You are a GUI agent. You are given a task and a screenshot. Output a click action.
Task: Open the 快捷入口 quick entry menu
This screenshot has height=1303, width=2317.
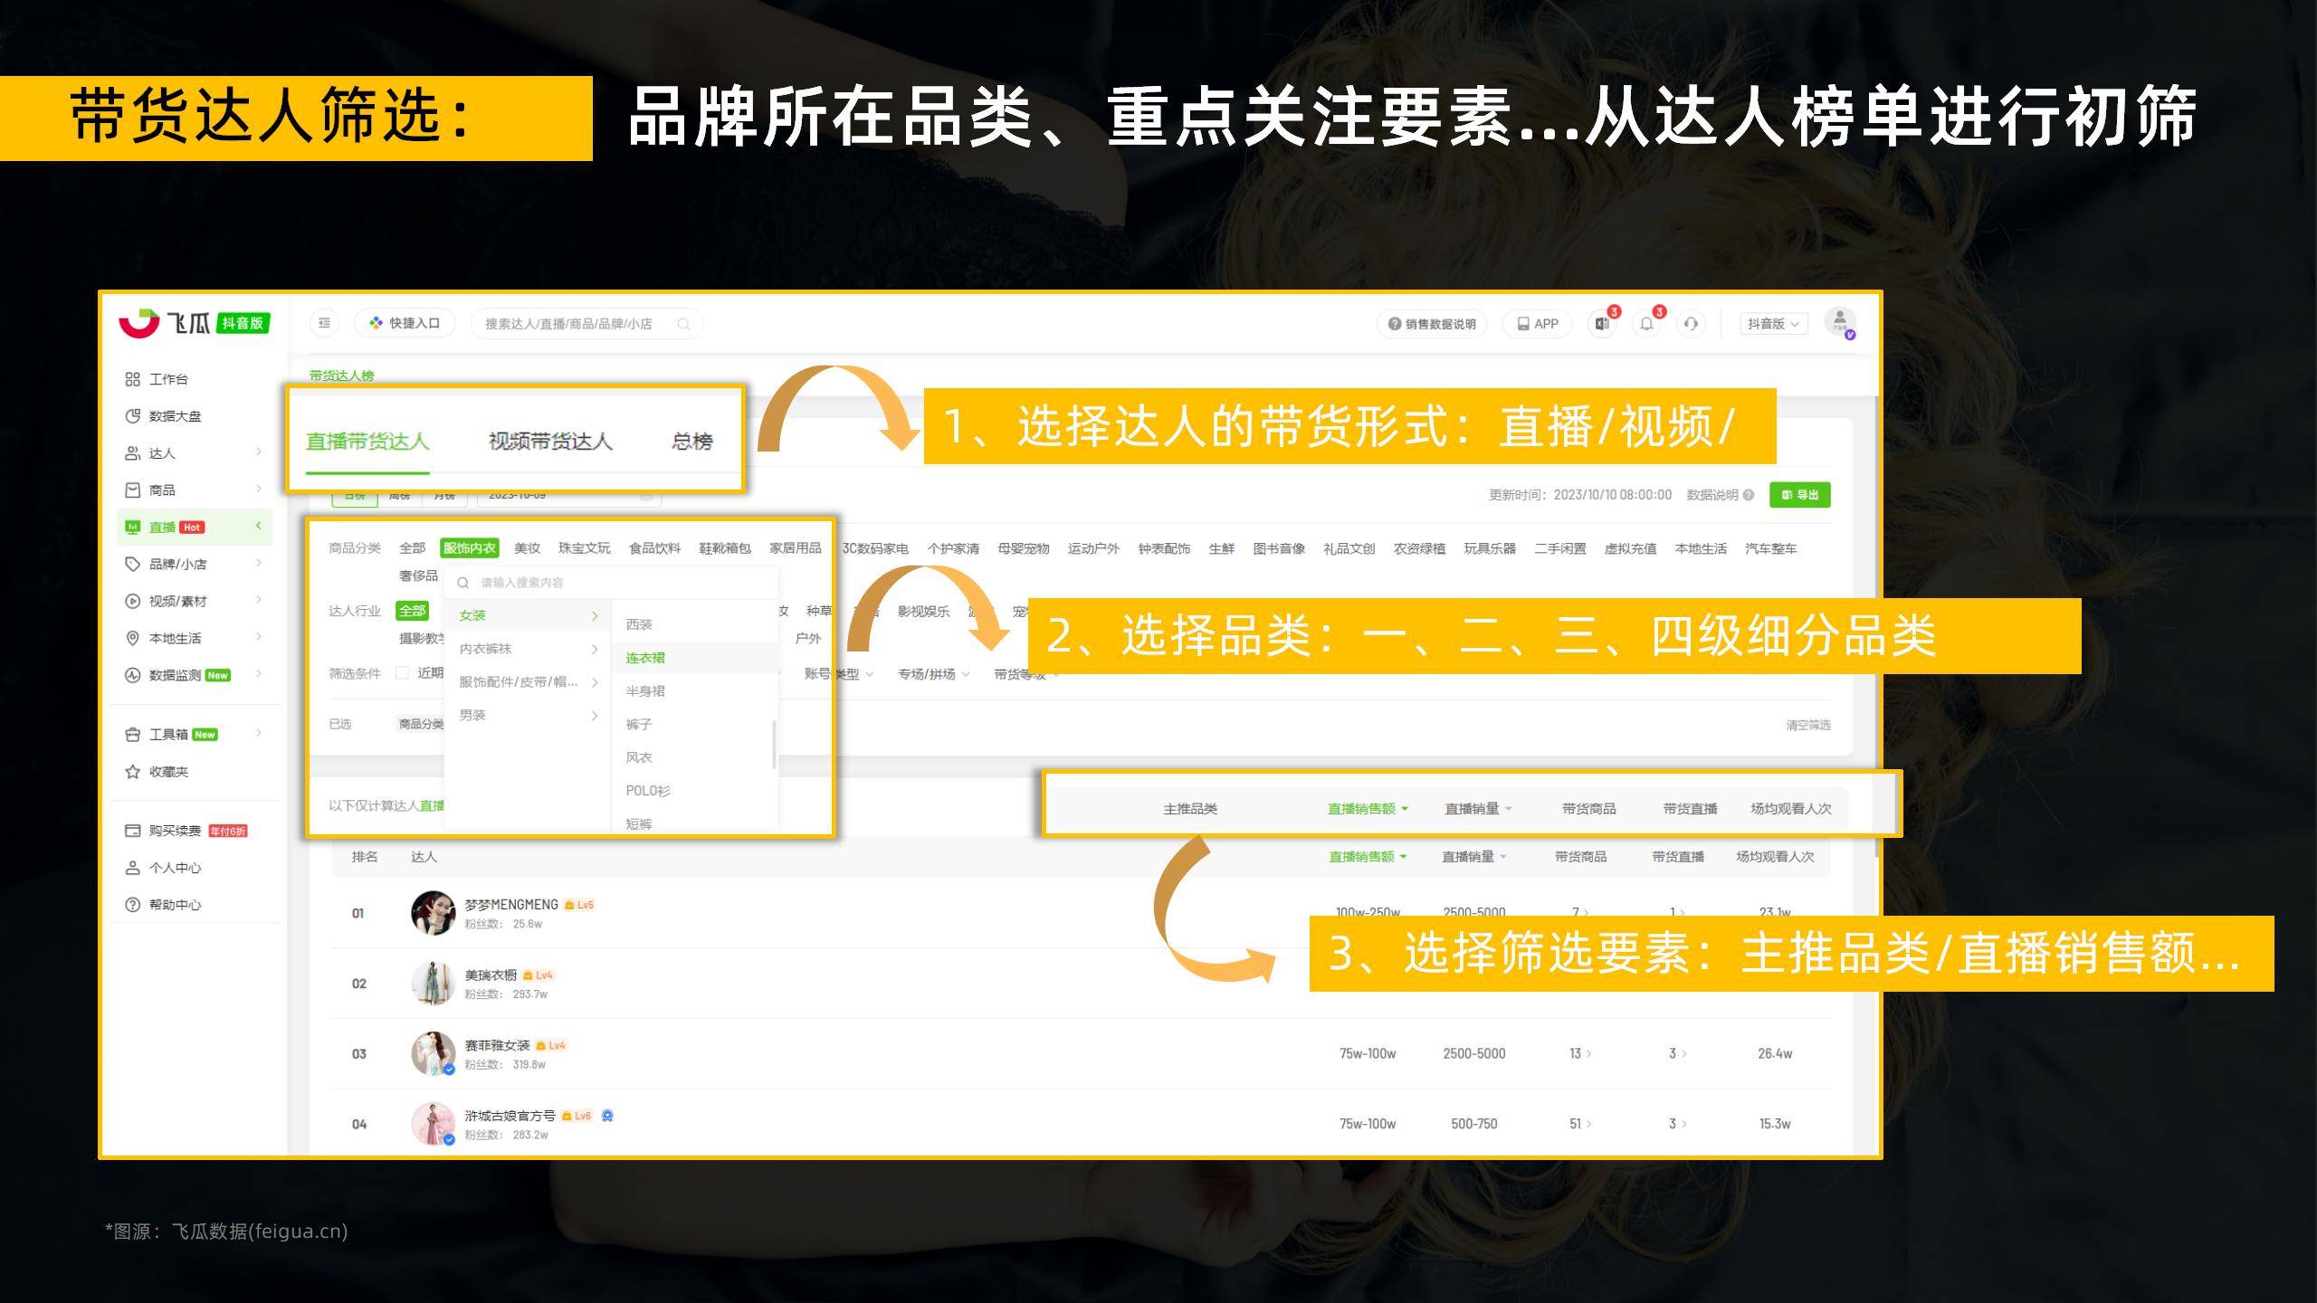point(405,323)
